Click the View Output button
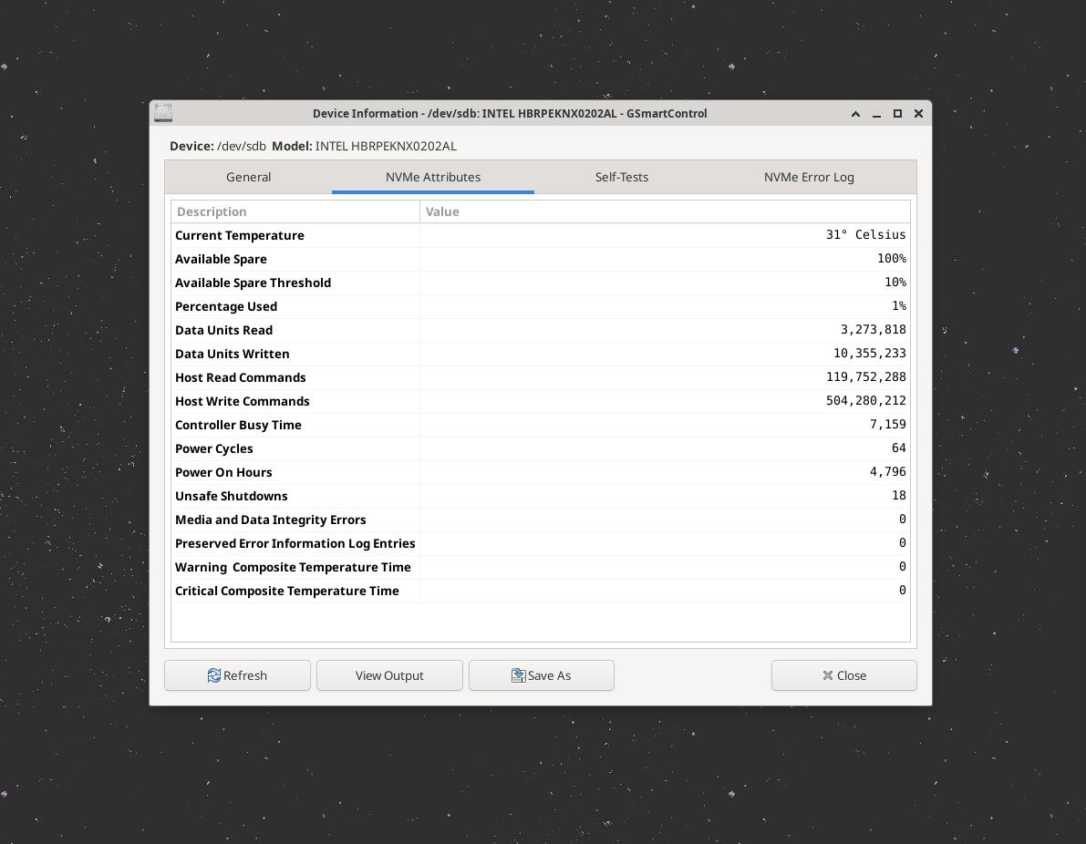1086x844 pixels. pos(389,675)
